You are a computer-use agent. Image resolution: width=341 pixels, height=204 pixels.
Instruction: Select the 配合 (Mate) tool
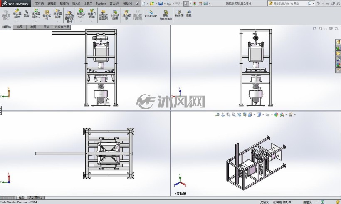26,13
